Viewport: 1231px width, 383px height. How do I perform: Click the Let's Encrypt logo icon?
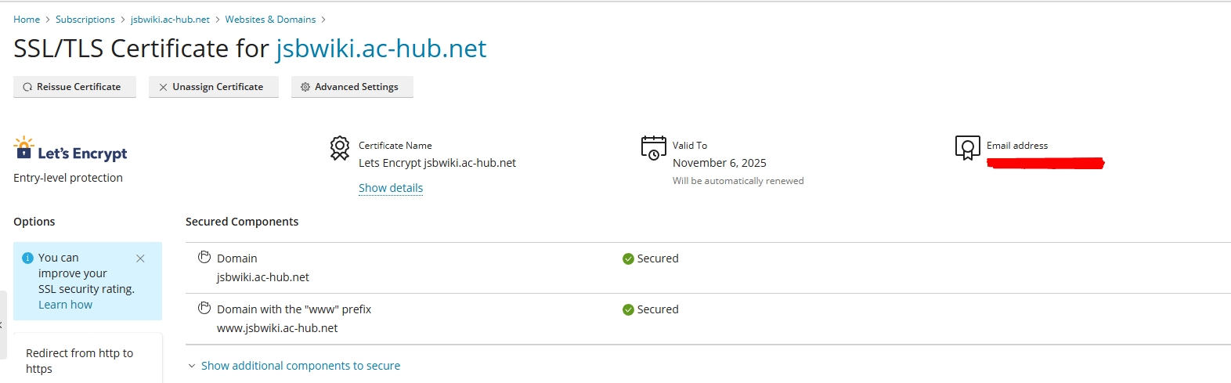click(x=24, y=147)
